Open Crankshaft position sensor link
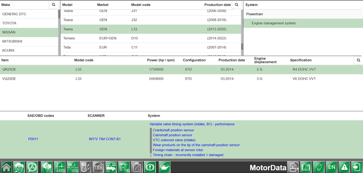This screenshot has height=173, width=363. 173,130
